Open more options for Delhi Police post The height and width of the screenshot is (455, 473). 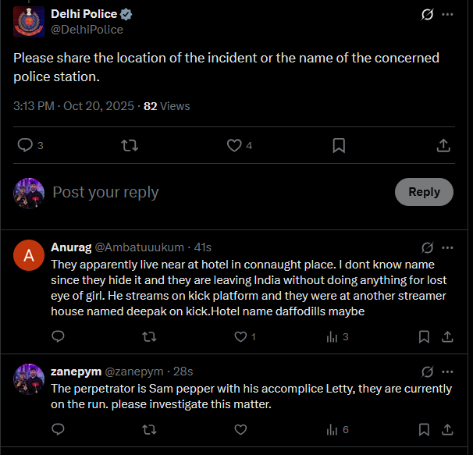tap(447, 14)
